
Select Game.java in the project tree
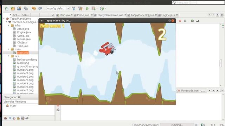click(x=23, y=36)
